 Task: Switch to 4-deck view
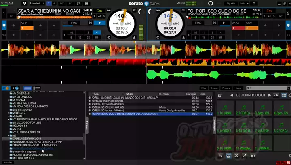tap(54, 4)
